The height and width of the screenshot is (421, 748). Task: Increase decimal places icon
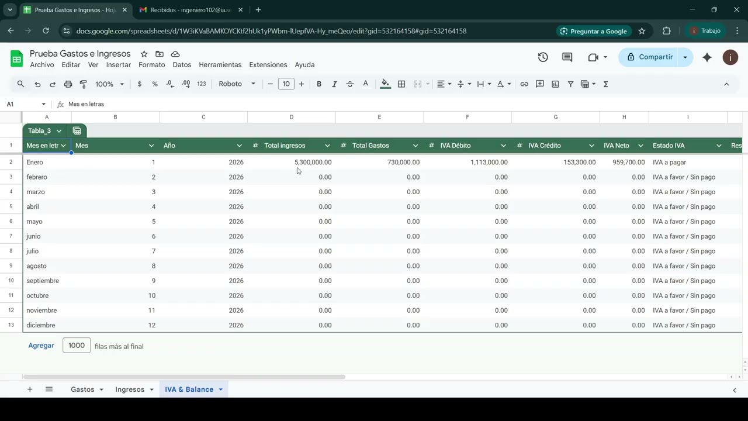(186, 84)
